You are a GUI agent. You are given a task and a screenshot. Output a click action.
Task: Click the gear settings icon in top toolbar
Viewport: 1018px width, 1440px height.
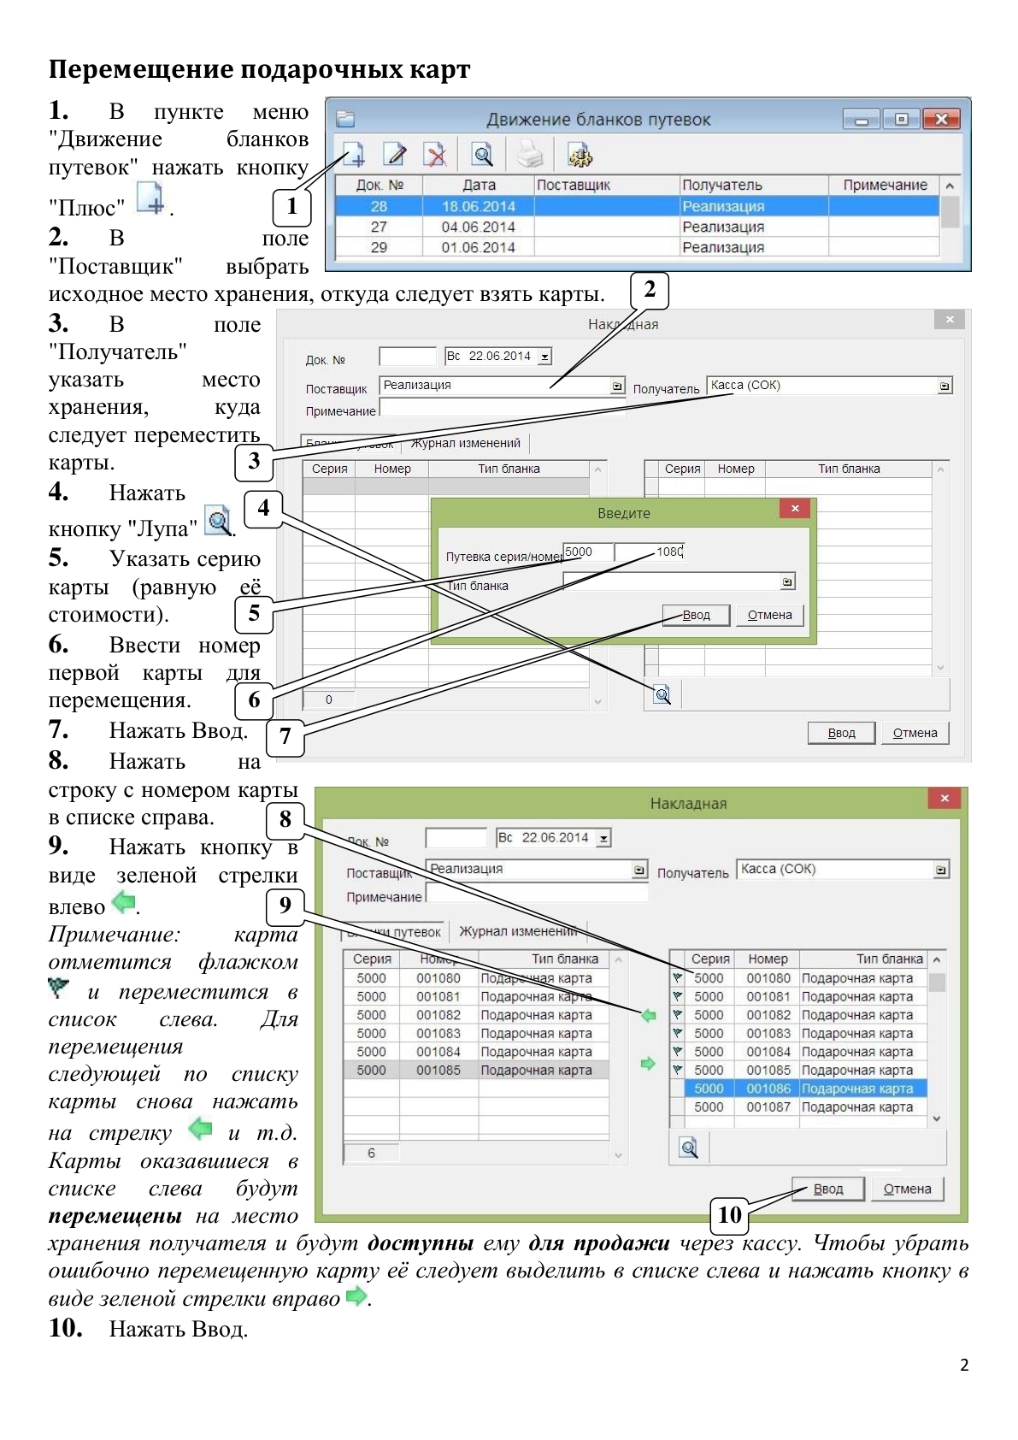(x=580, y=155)
